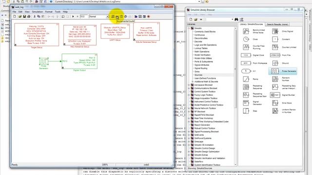Save the web_log model with the disk icon
The height and width of the screenshot is (175, 312).
coord(24,17)
